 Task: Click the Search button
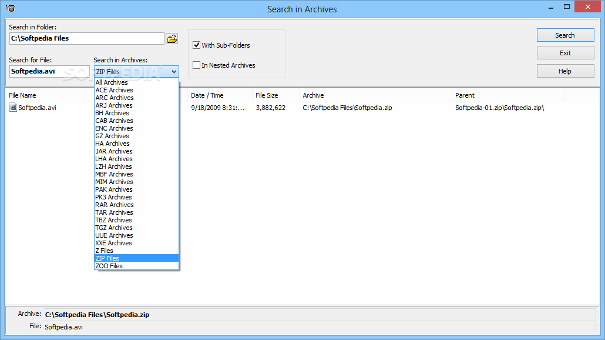pos(565,35)
